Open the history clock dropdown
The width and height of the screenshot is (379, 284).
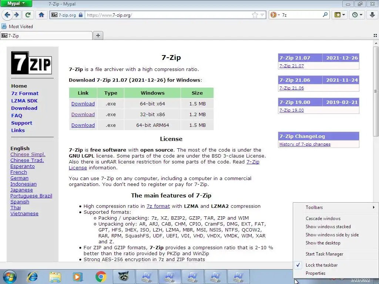[357, 15]
